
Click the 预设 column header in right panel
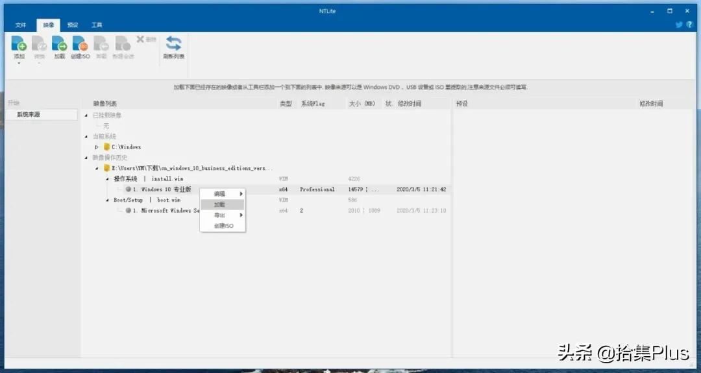click(462, 104)
